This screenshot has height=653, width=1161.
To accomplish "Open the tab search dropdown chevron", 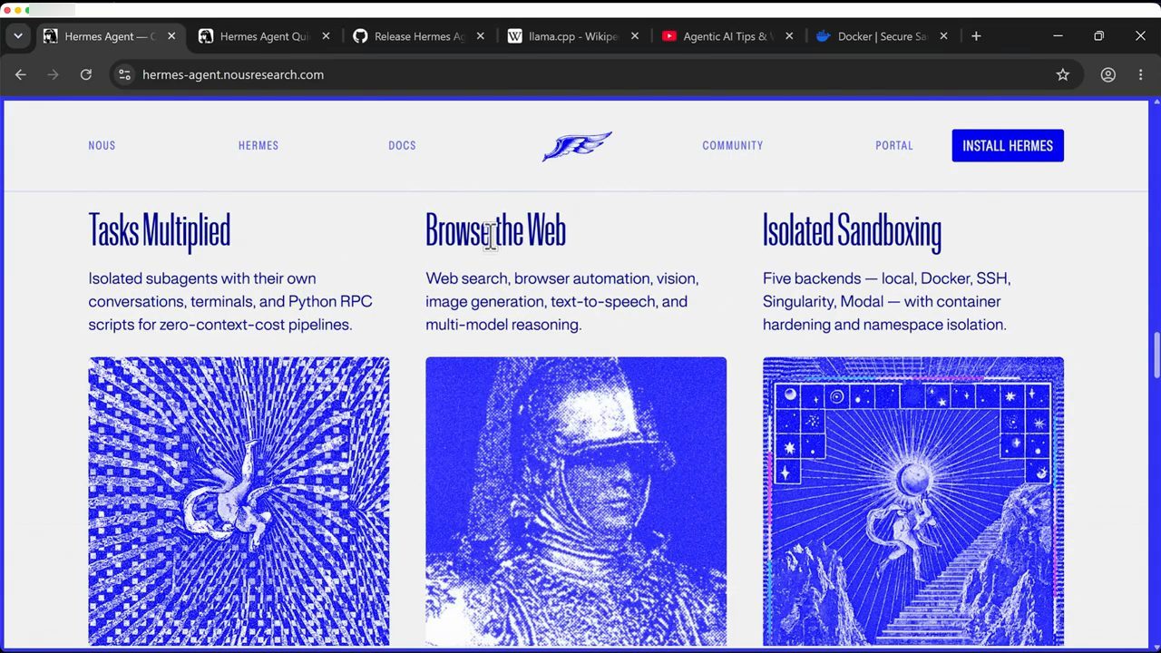I will click(x=18, y=36).
